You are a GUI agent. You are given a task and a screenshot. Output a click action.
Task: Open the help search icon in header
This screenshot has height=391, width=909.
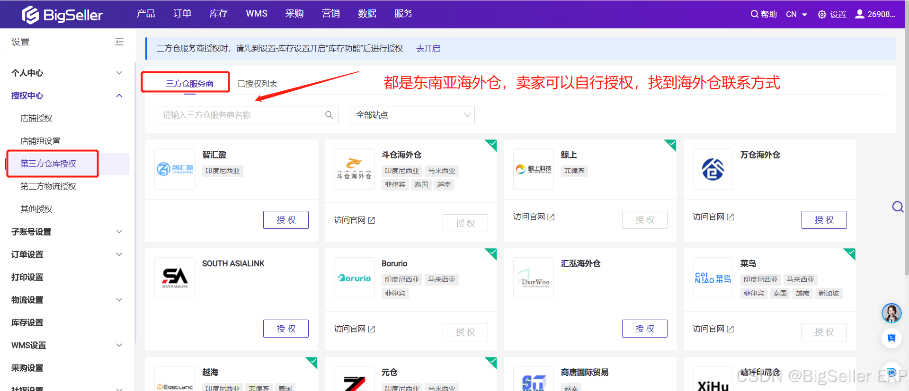tap(754, 14)
